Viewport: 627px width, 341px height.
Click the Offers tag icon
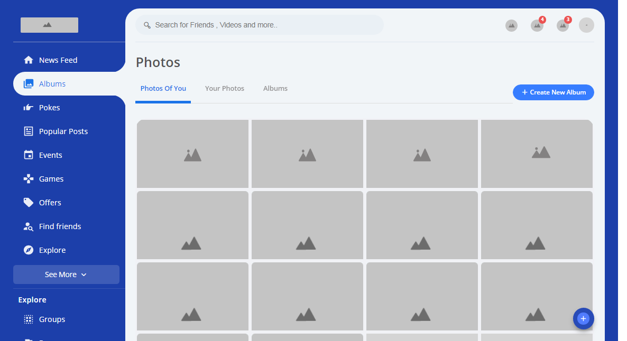29,203
